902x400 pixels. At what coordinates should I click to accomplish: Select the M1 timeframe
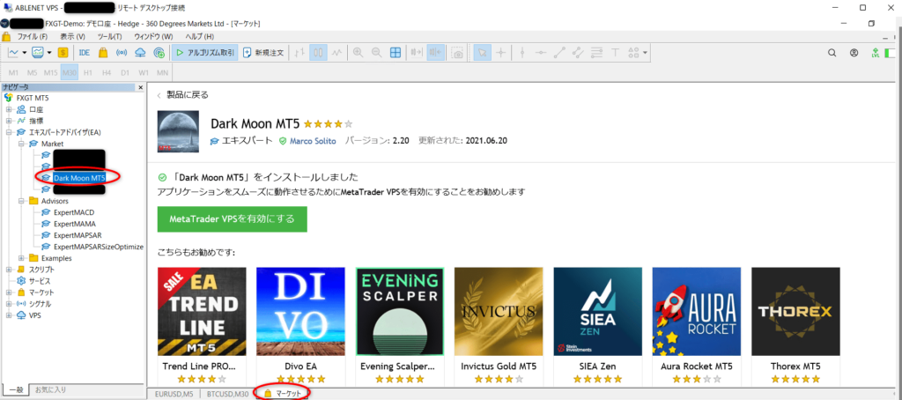[x=14, y=73]
